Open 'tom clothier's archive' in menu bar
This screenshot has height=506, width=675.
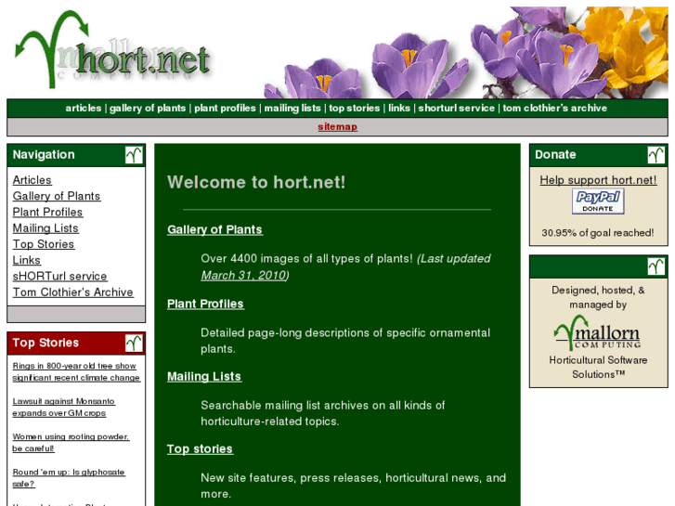point(555,108)
